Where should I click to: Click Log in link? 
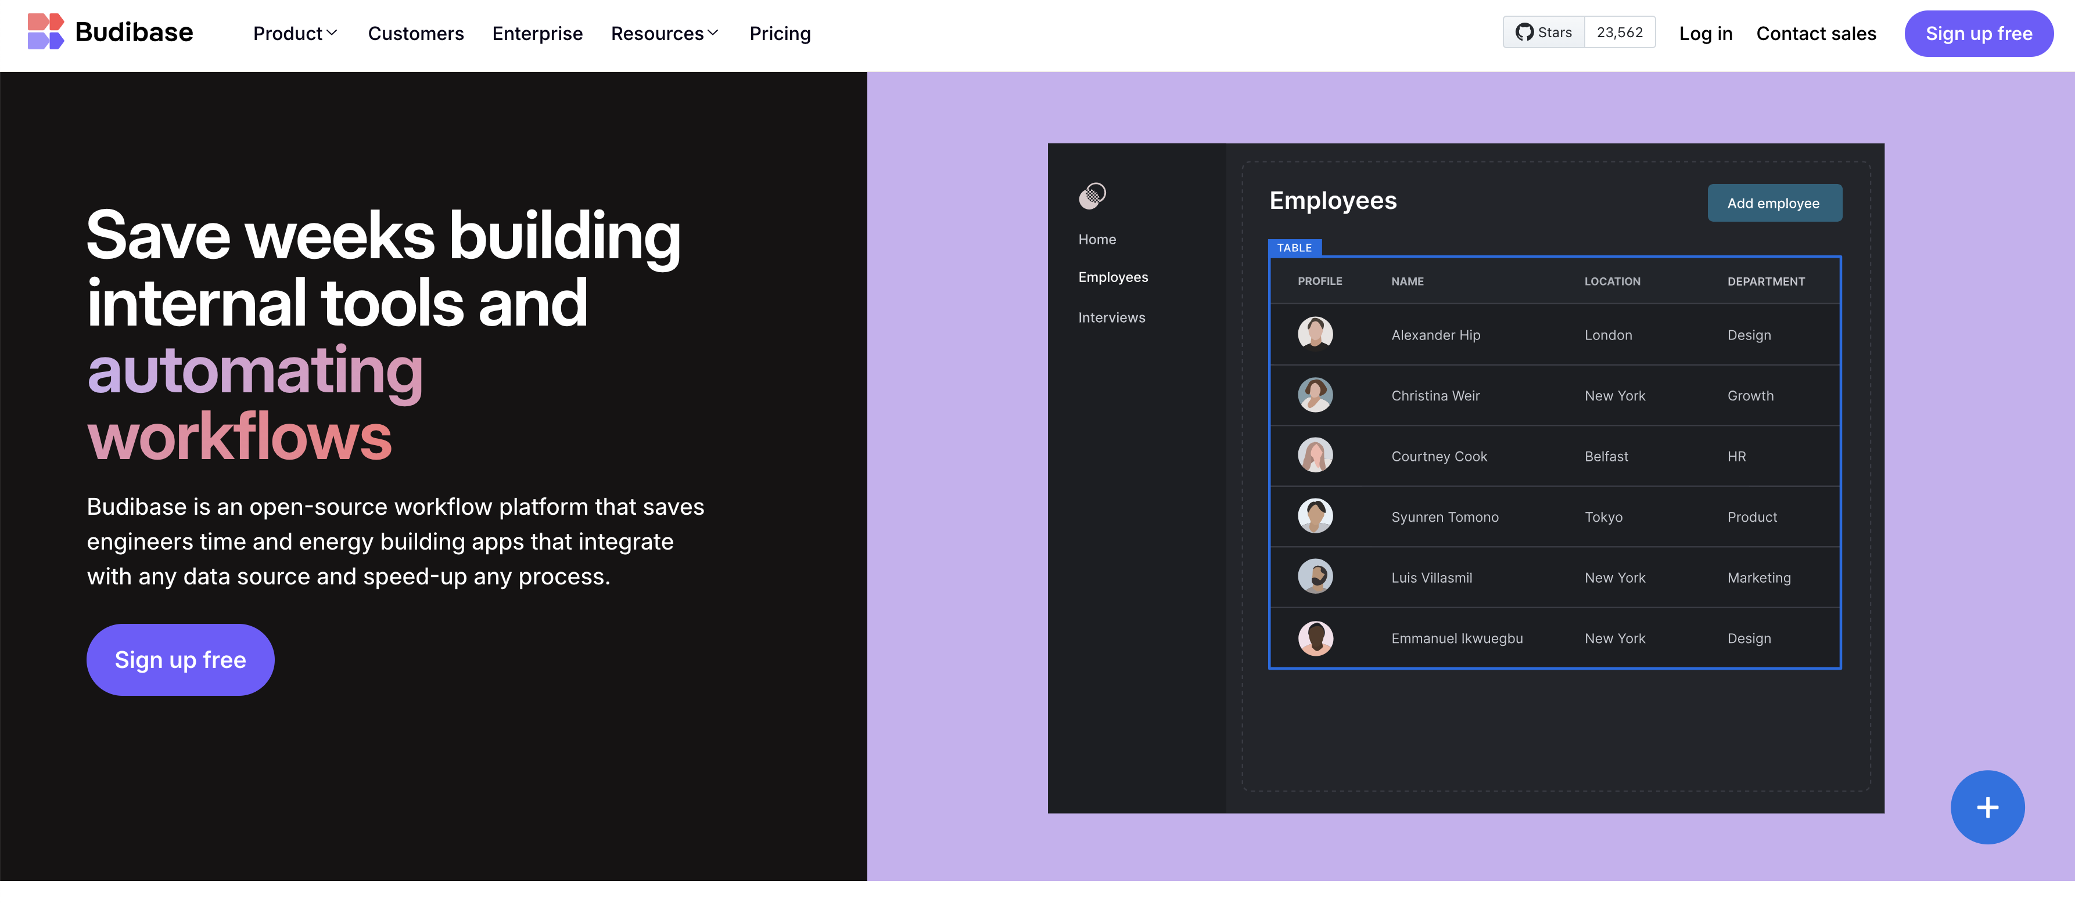click(1706, 34)
